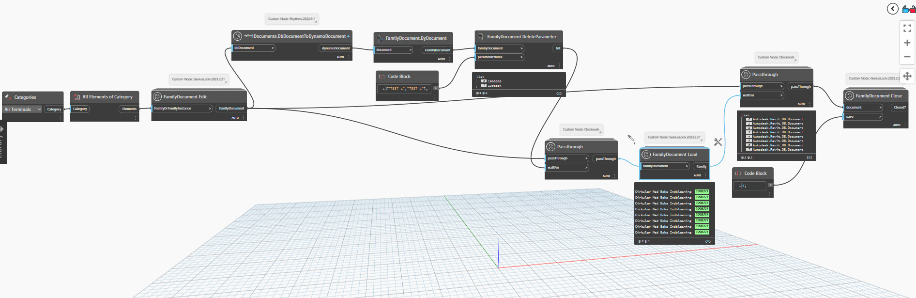Click the familyDocument output port on Edit node
This screenshot has height=298, width=916.
[x=231, y=109]
